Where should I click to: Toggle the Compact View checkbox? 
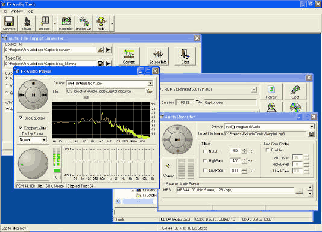pos(21,127)
